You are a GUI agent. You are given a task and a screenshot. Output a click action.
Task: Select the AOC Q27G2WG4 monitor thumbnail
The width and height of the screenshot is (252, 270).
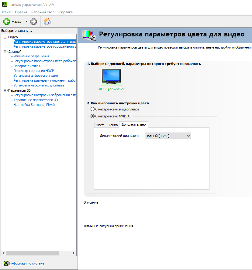coord(112,77)
